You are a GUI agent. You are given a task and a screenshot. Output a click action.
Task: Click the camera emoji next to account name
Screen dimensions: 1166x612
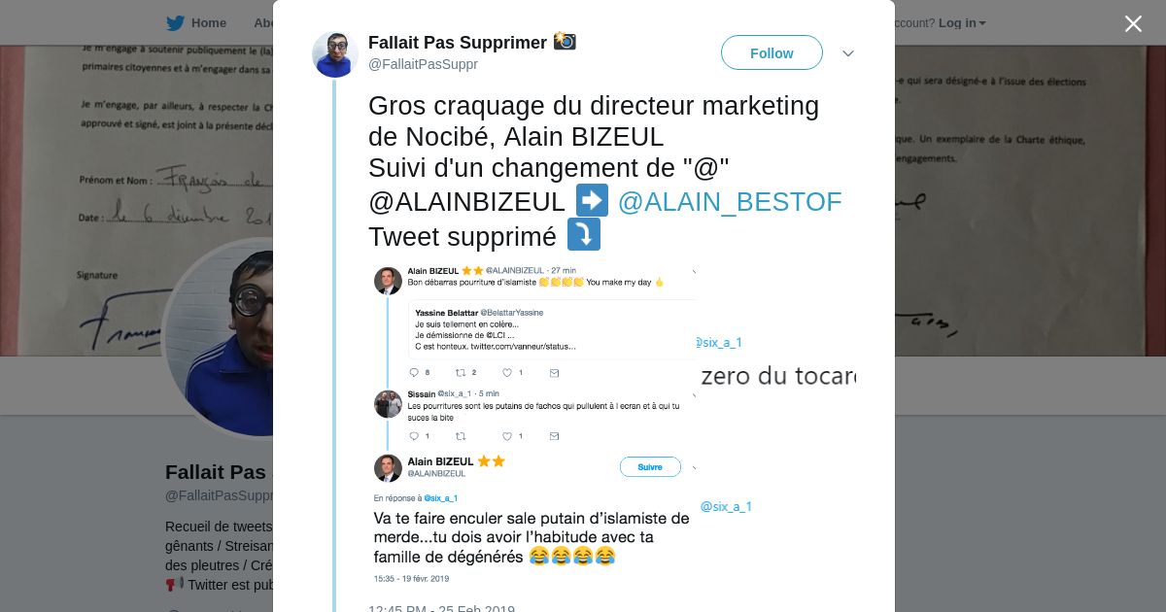pyautogui.click(x=565, y=41)
